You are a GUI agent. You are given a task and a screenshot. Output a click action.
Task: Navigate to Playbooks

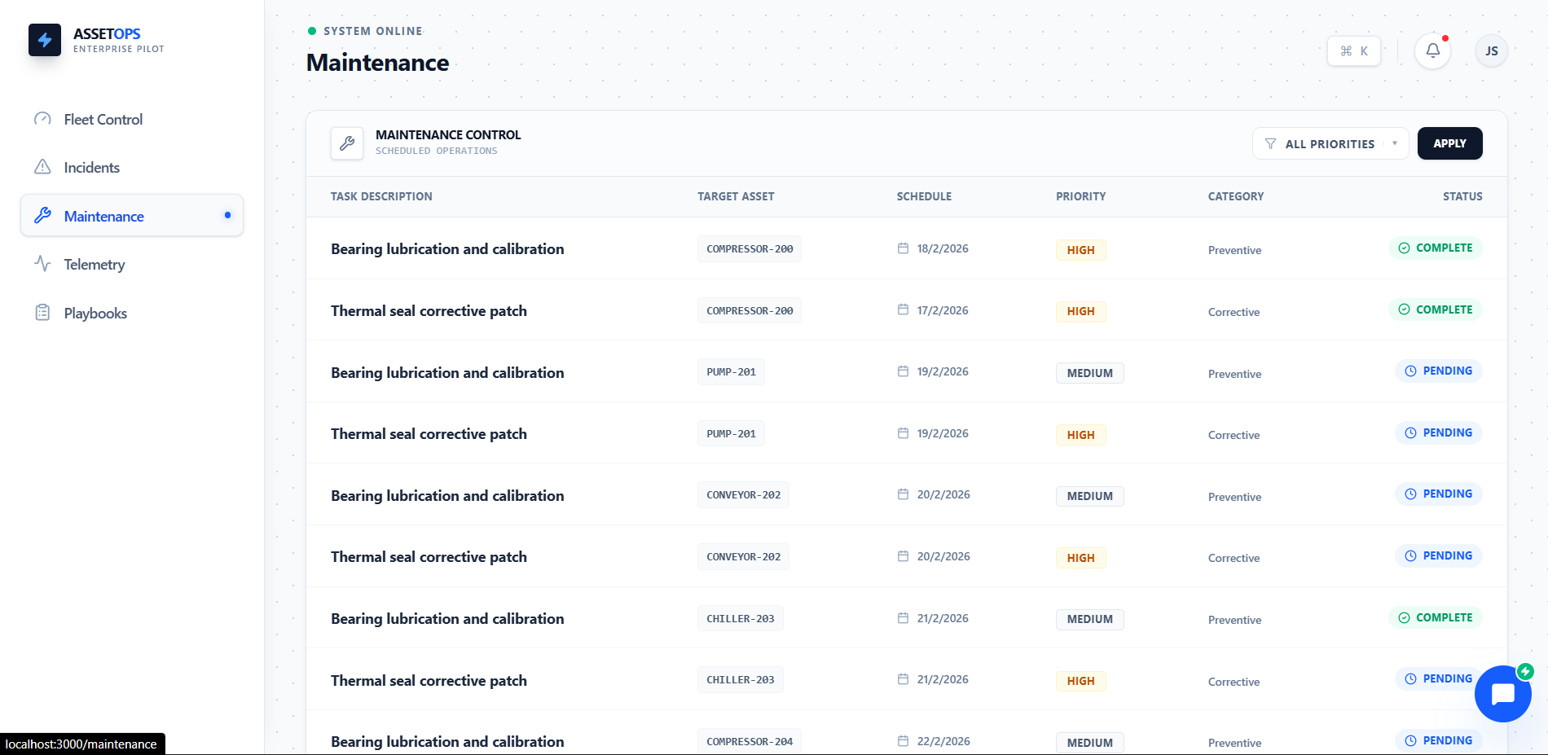click(x=132, y=313)
